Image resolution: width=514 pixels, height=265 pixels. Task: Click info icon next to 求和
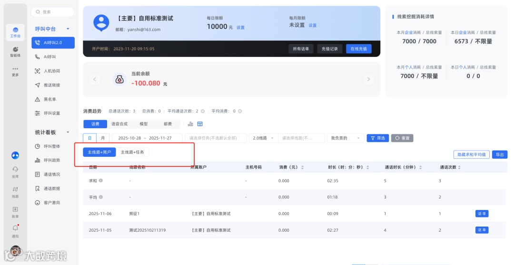[x=101, y=180]
